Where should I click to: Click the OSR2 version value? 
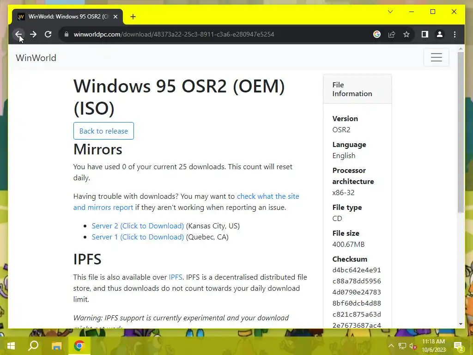click(341, 129)
